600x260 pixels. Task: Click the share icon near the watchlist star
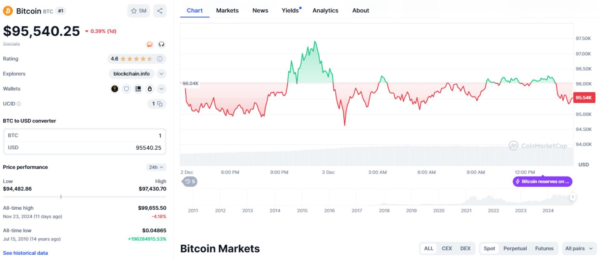[x=160, y=11]
